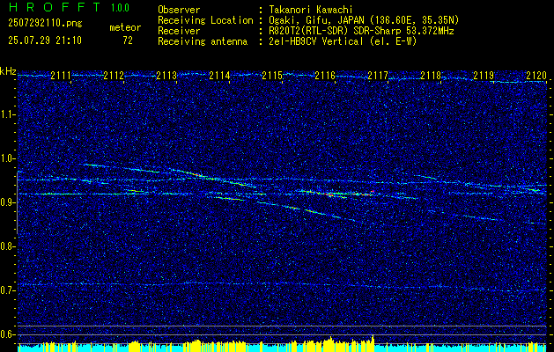Click the Observer field label
This screenshot has height=352, width=554.
[x=179, y=10]
